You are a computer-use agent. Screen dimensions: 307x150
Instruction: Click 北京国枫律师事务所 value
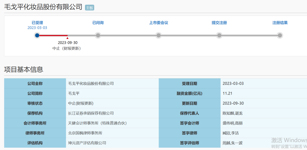[x=85, y=133]
